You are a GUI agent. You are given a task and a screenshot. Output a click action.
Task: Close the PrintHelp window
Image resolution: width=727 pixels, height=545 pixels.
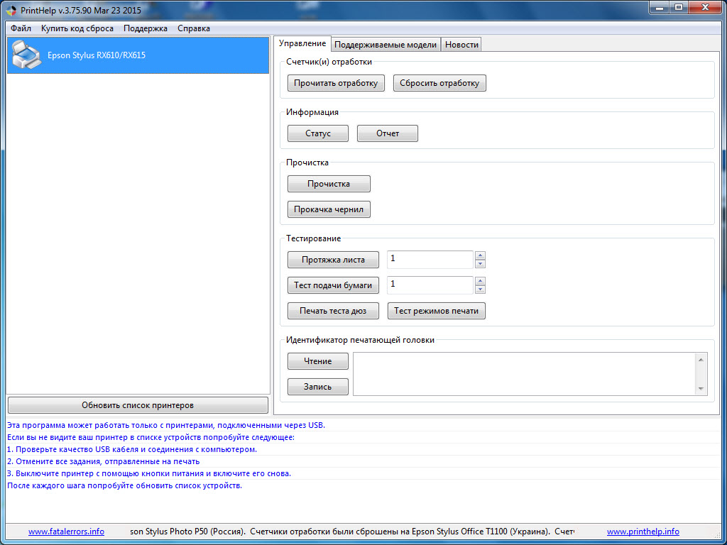click(705, 7)
